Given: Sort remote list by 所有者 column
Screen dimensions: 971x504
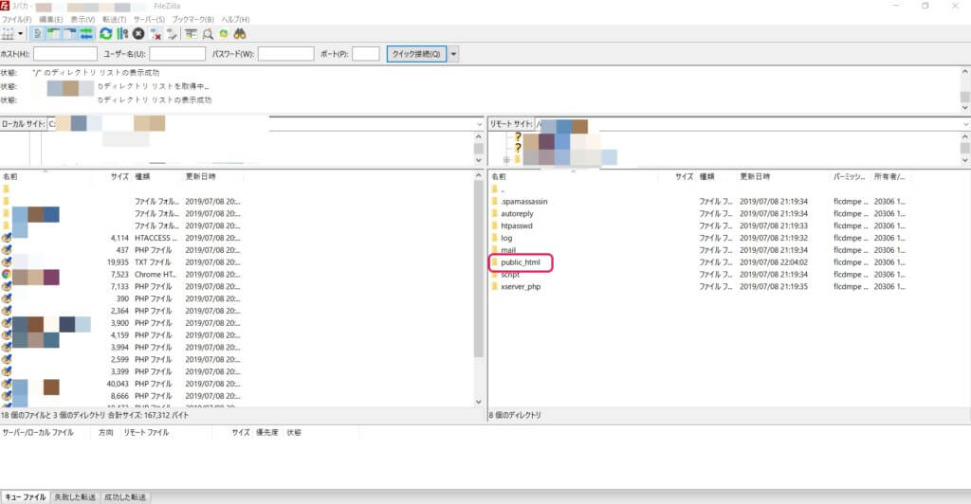Looking at the screenshot, I should click(x=889, y=177).
